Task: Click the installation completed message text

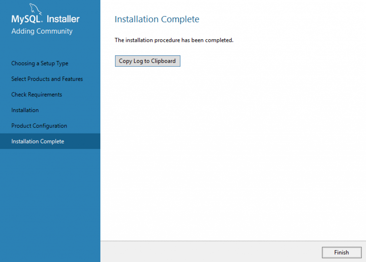Action: tap(174, 40)
